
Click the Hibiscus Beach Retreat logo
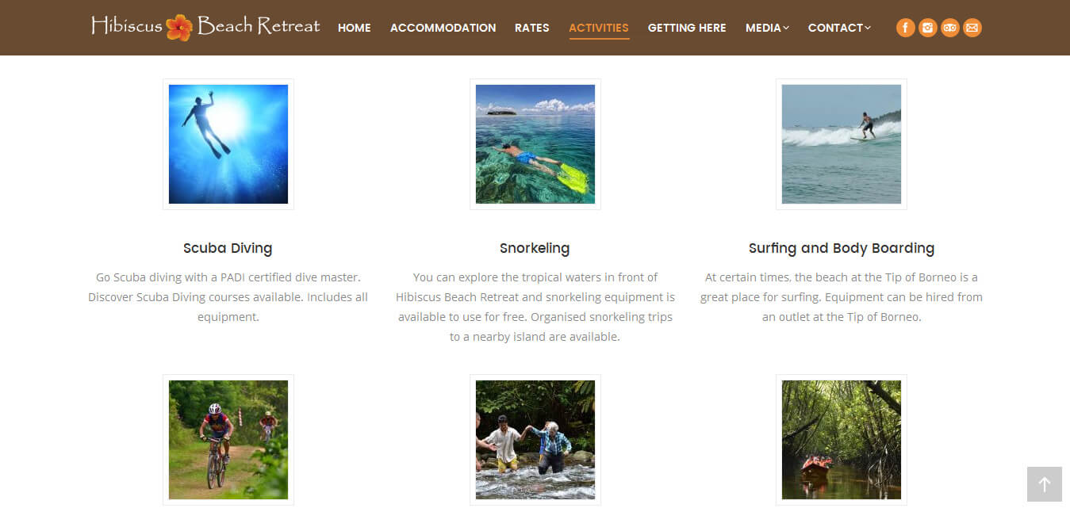(205, 27)
